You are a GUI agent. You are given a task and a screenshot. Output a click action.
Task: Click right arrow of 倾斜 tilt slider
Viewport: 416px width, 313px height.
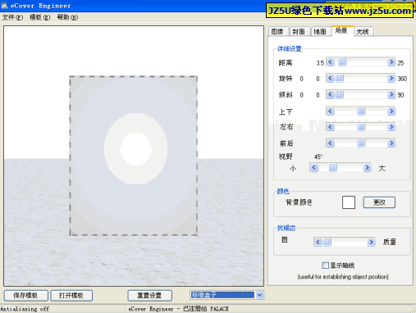point(391,95)
